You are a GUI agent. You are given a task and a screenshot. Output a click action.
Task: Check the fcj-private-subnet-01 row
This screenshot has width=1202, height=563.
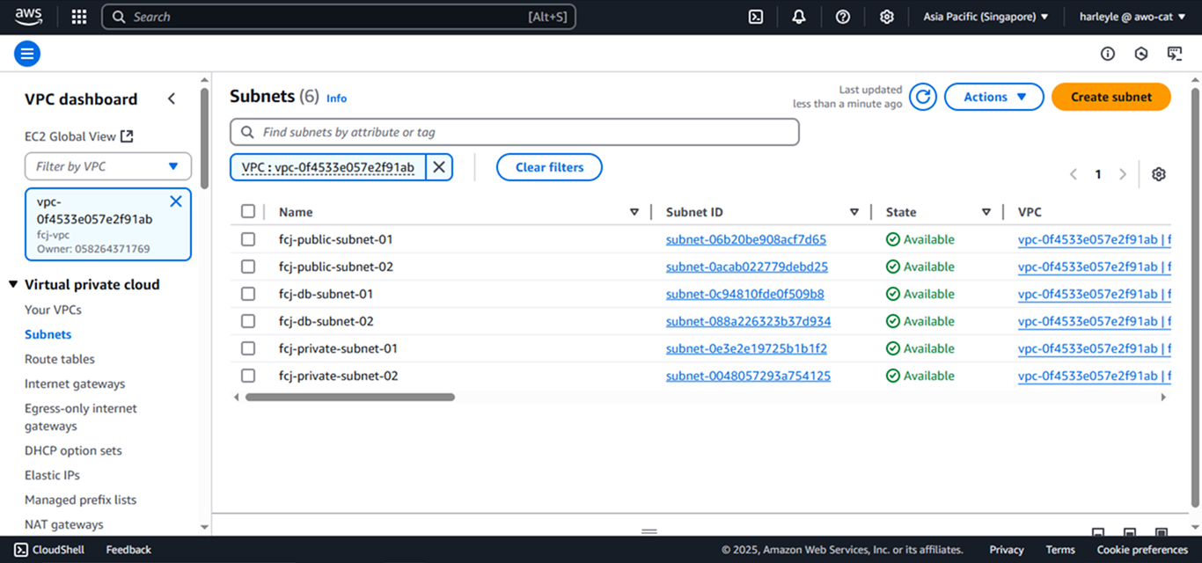tap(248, 348)
